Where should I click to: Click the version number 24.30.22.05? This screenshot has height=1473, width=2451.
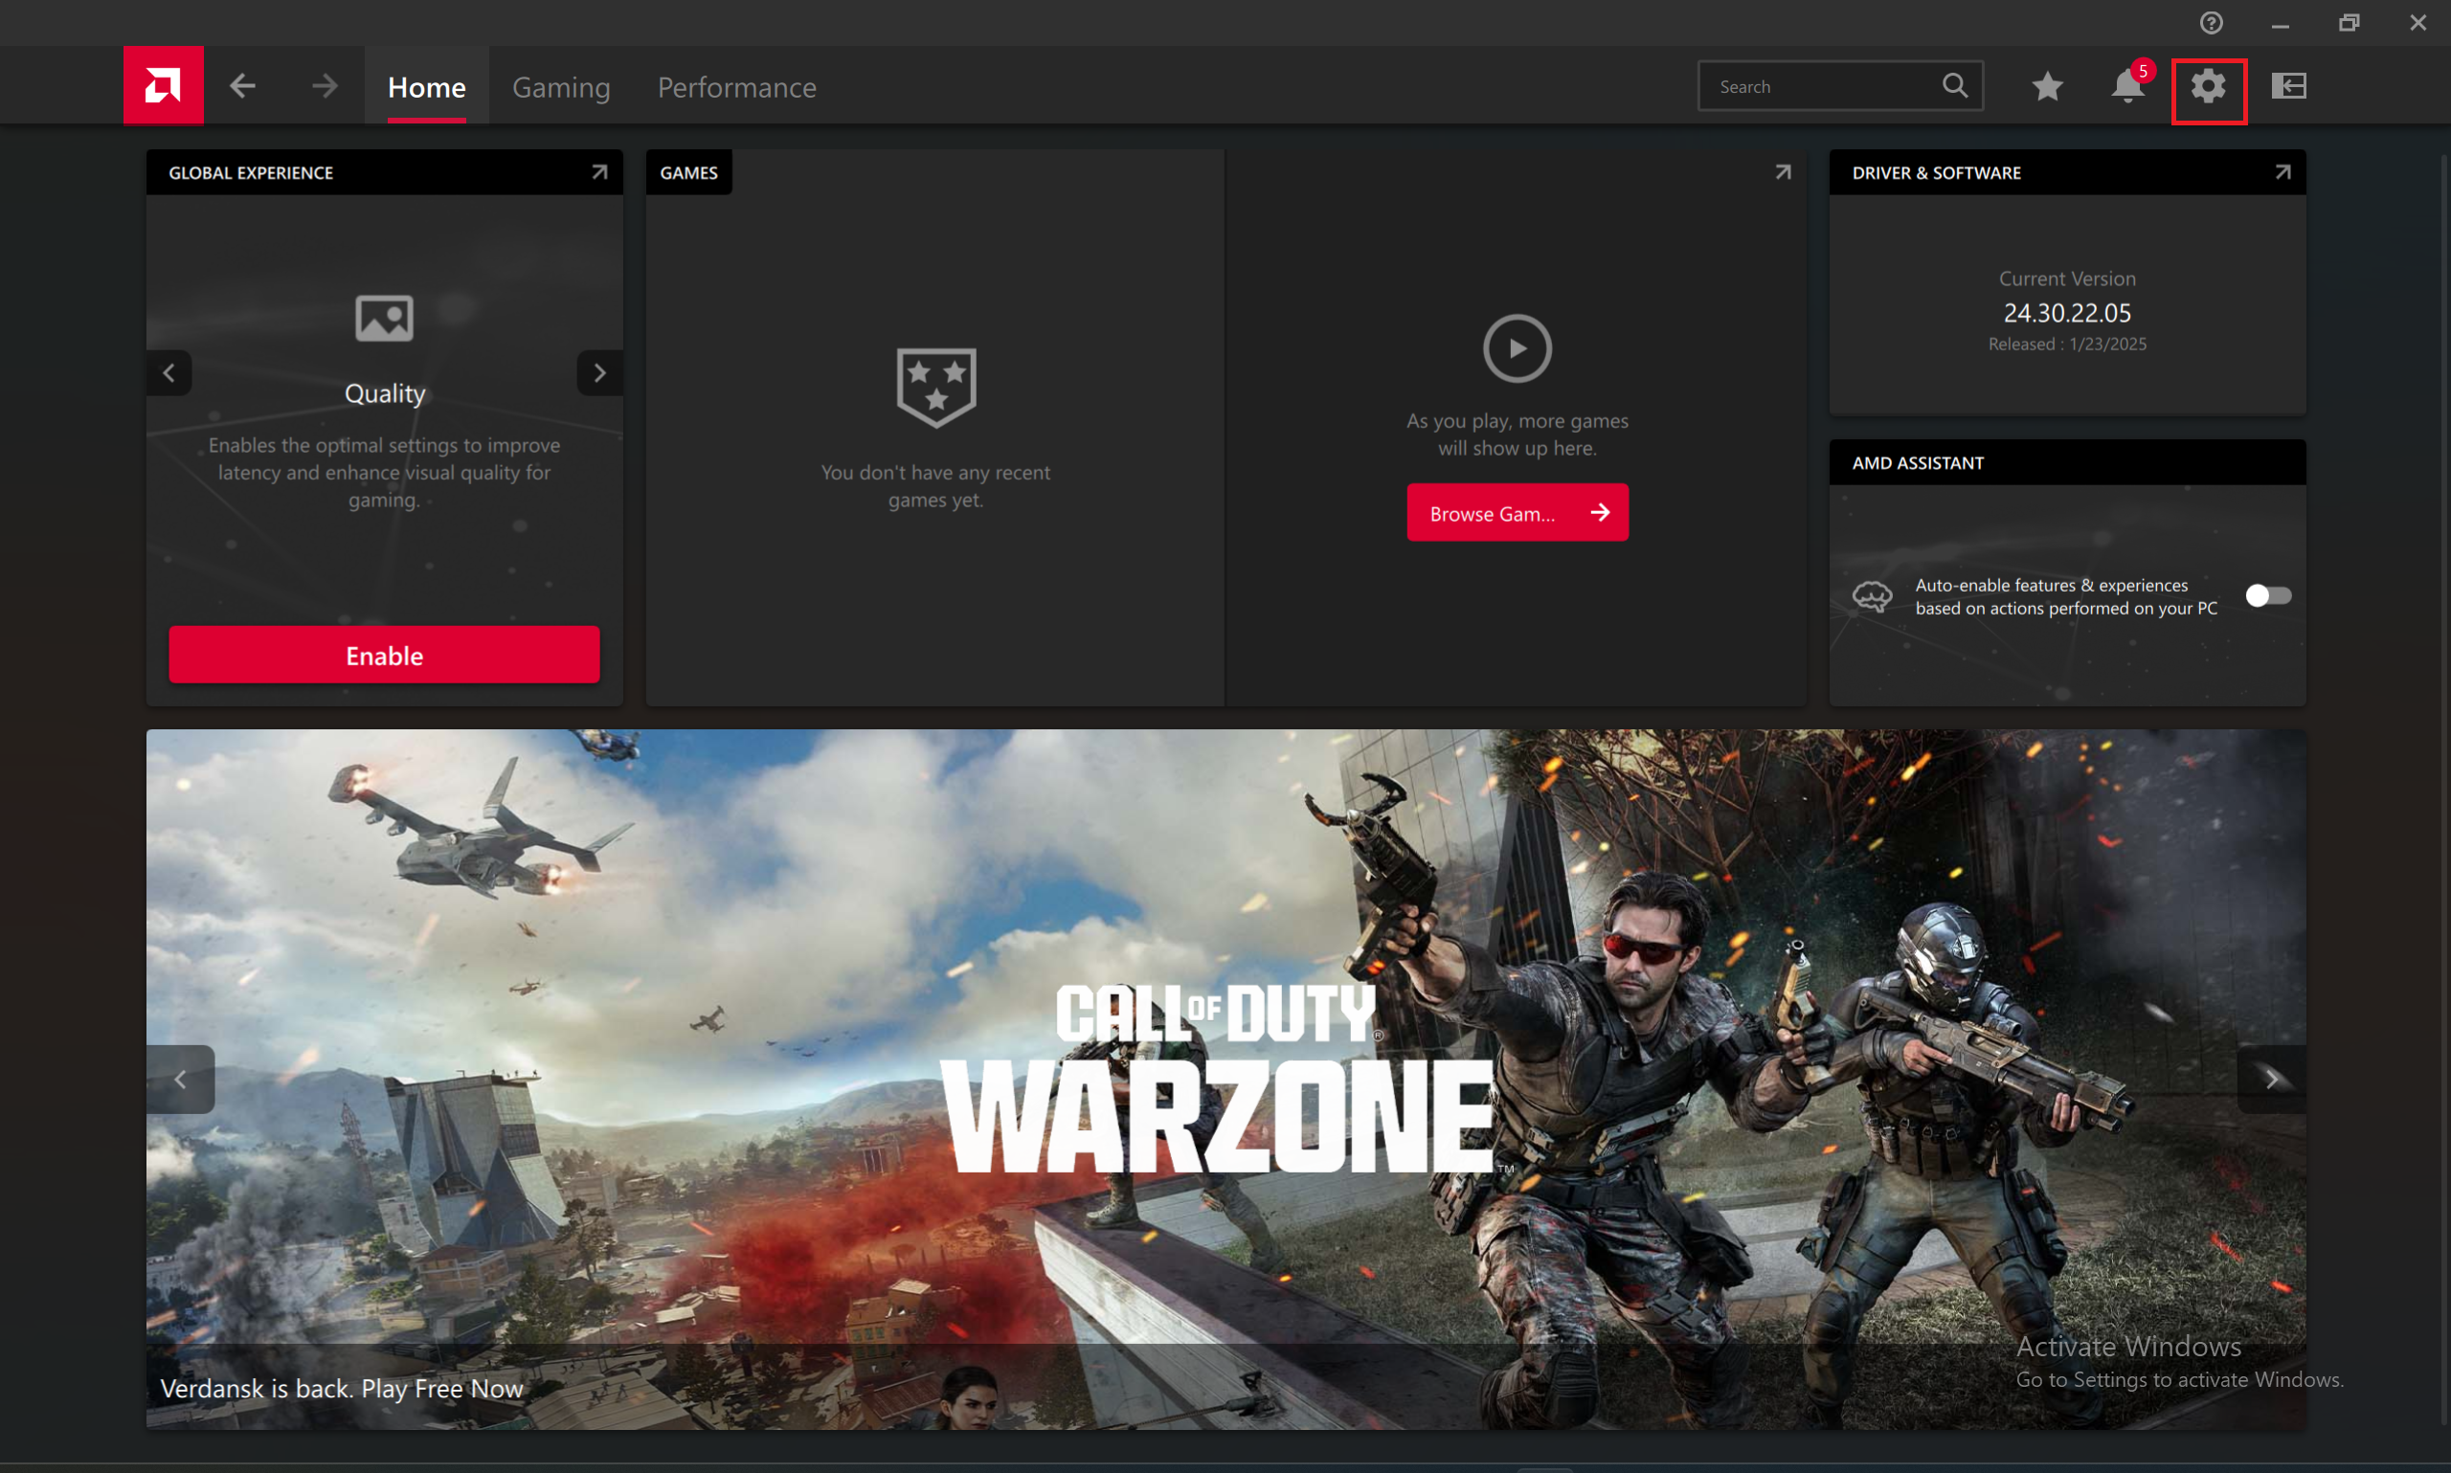coord(2067,313)
